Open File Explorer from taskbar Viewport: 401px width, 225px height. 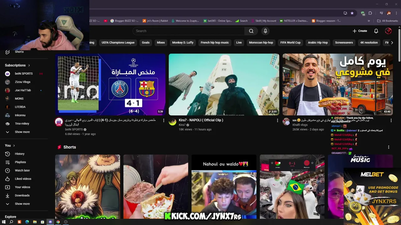35,222
